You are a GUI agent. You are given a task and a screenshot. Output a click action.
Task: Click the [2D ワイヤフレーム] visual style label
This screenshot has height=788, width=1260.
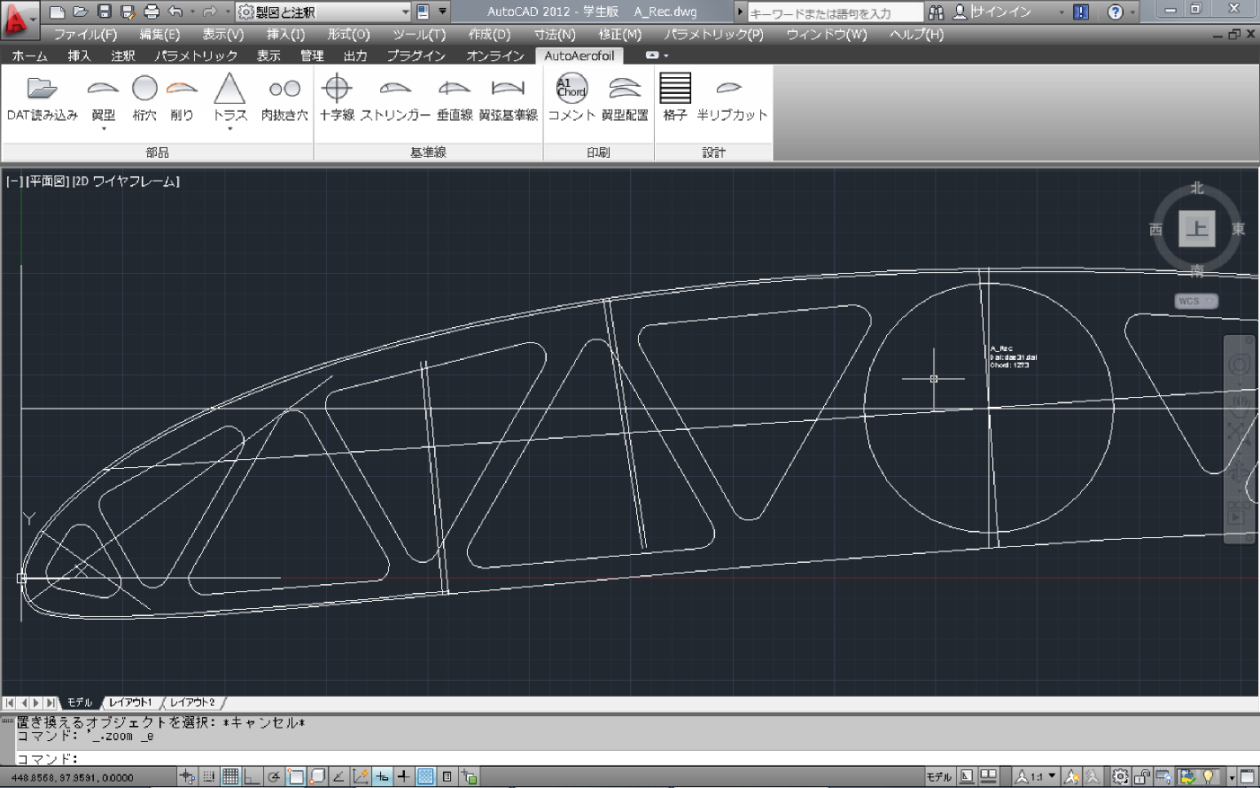pos(126,181)
